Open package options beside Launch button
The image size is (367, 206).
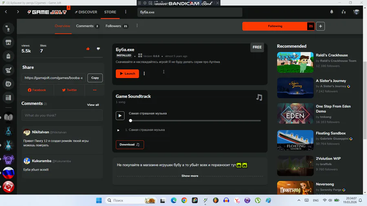(144, 74)
